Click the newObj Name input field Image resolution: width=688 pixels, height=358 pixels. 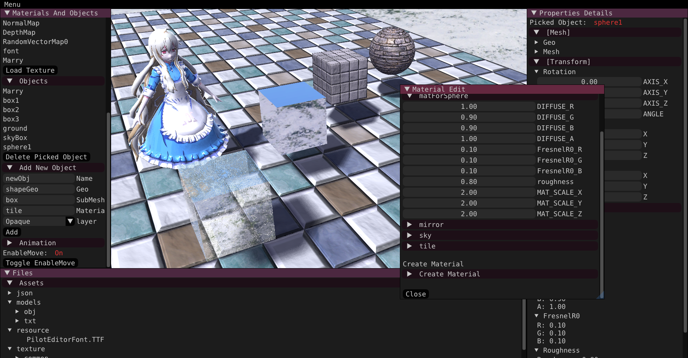click(x=39, y=178)
